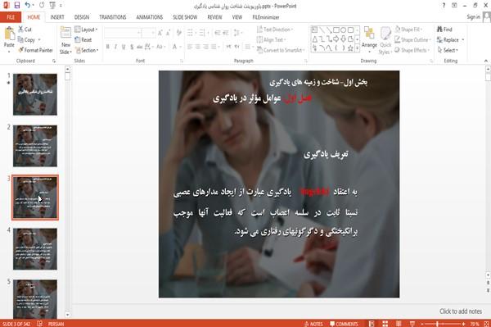The image size is (491, 327).
Task: Click Sign in link
Action: [x=473, y=17]
